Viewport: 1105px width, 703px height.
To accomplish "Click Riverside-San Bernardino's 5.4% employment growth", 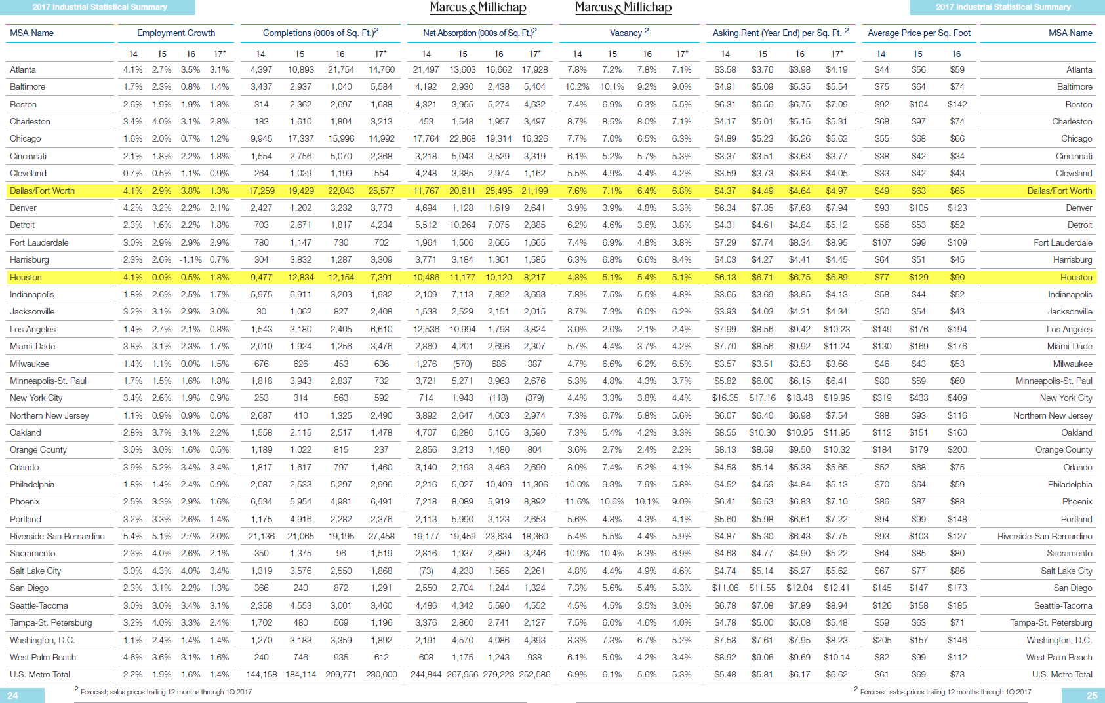I will 132,536.
